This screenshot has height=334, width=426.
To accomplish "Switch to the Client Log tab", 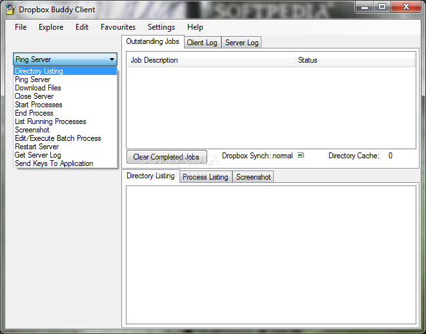I will pyautogui.click(x=202, y=43).
